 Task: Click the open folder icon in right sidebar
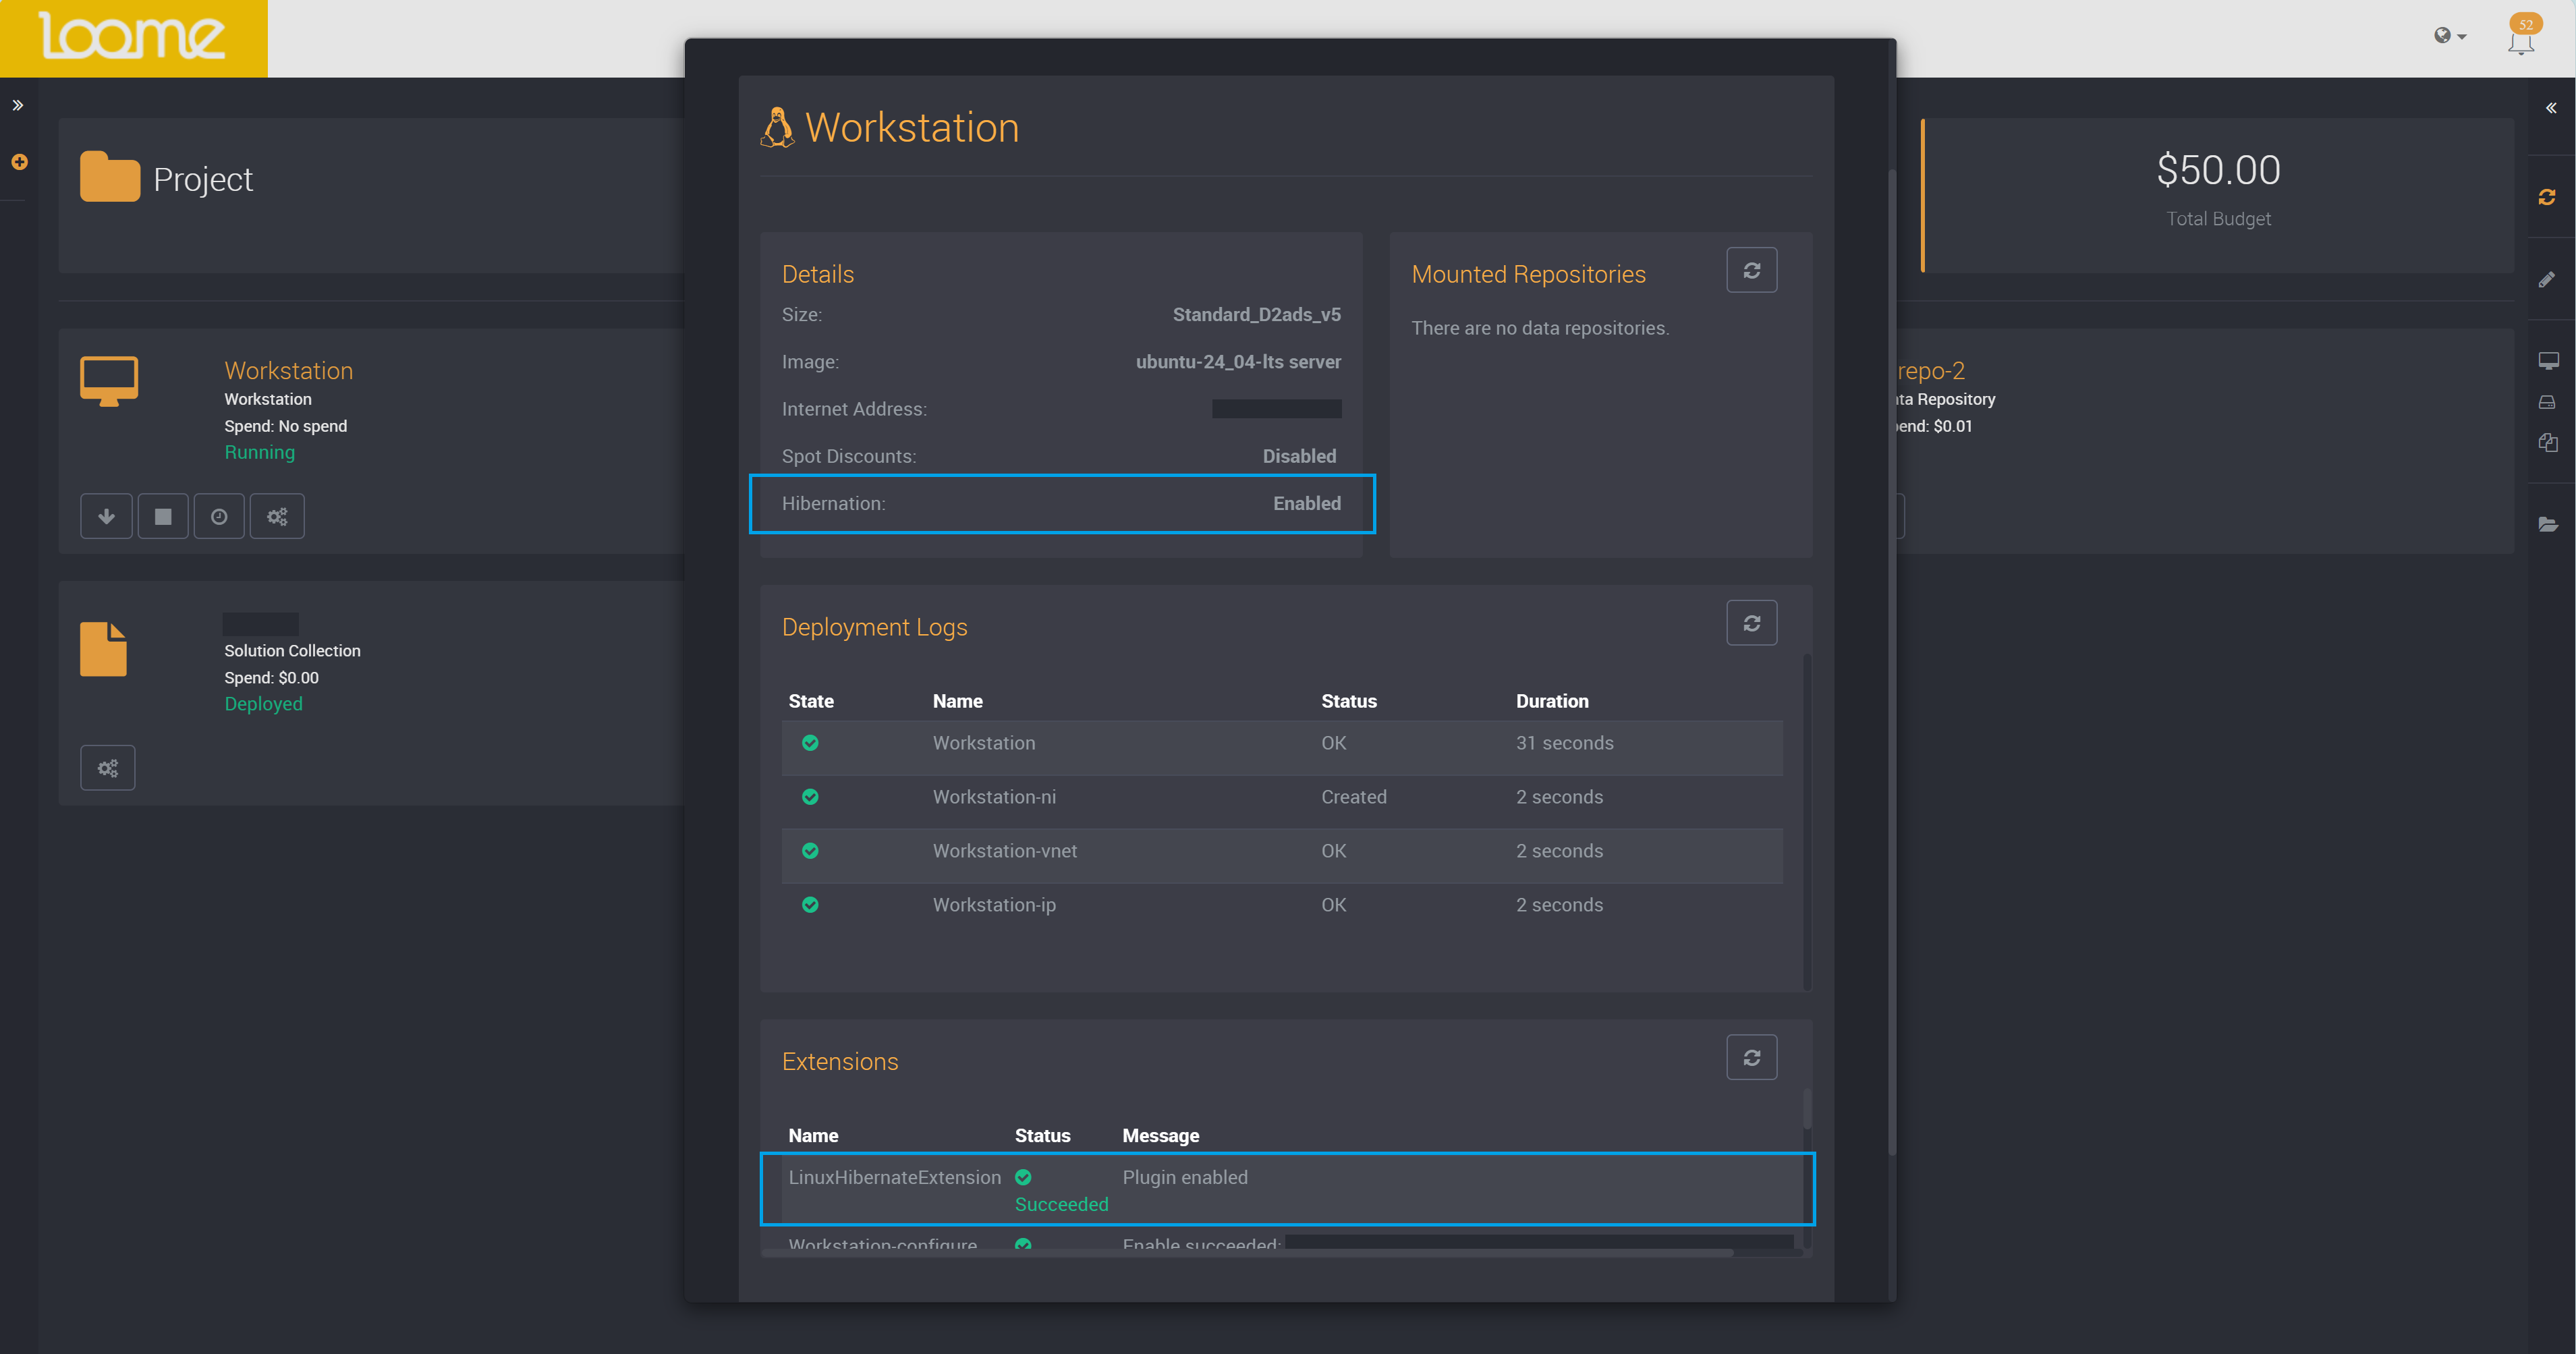(2548, 524)
